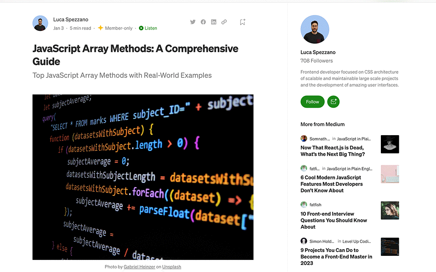Read Now That React.js is Dead article

pyautogui.click(x=332, y=151)
